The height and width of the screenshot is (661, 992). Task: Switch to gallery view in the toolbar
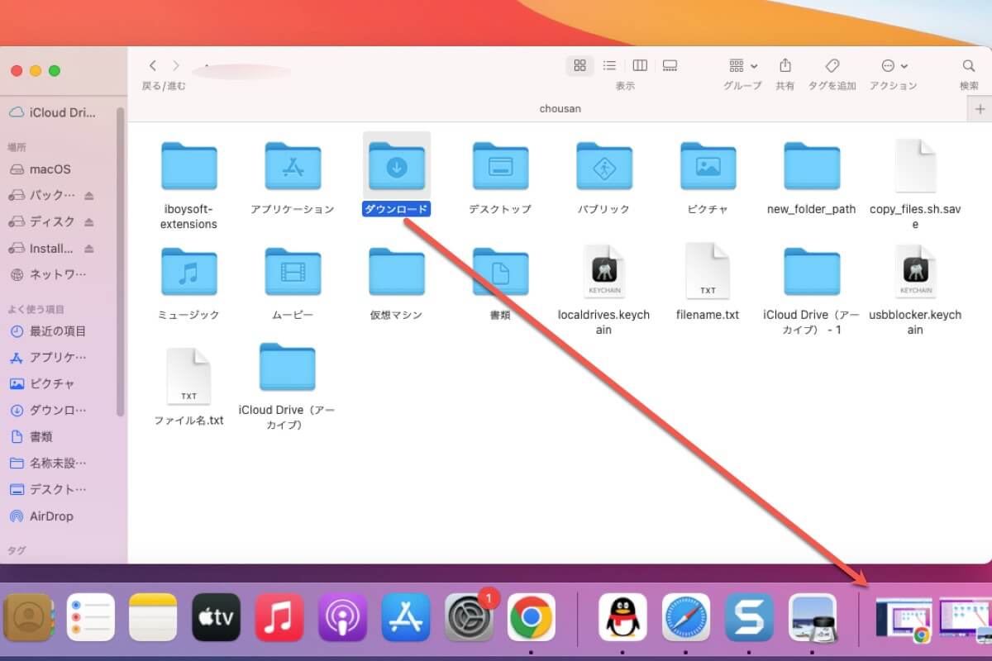pos(670,65)
